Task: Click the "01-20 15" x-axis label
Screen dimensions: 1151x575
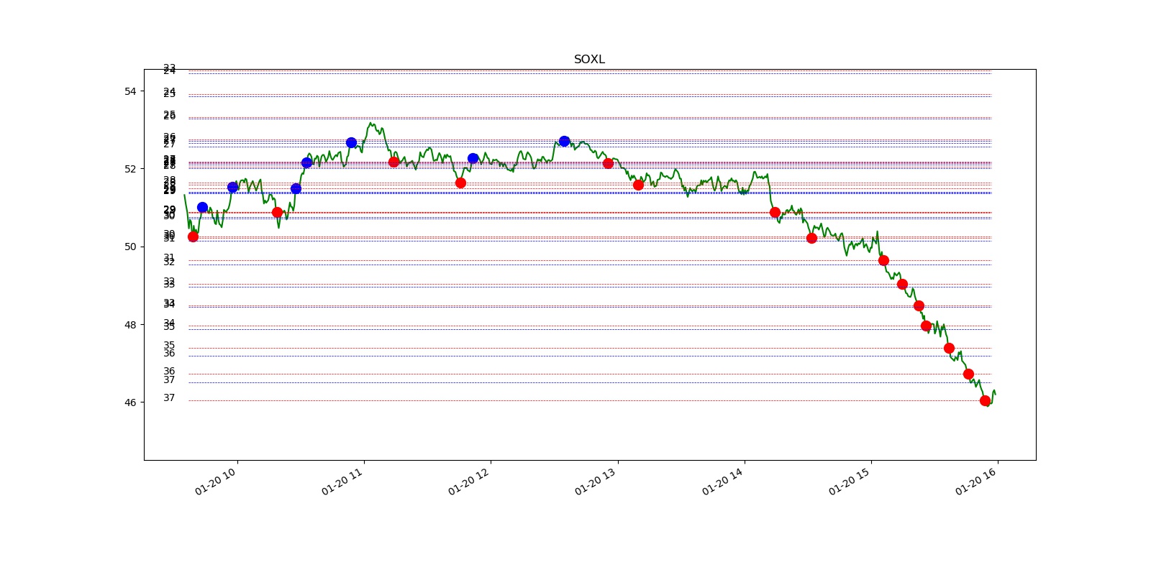Action: pos(849,482)
